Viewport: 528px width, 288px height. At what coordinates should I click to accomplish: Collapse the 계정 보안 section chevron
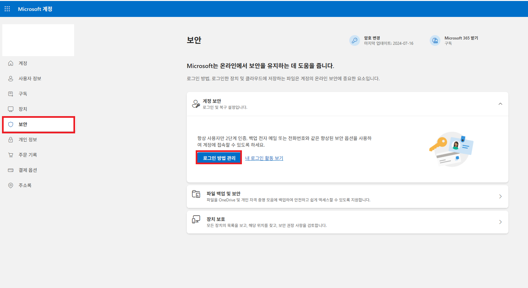coord(500,104)
